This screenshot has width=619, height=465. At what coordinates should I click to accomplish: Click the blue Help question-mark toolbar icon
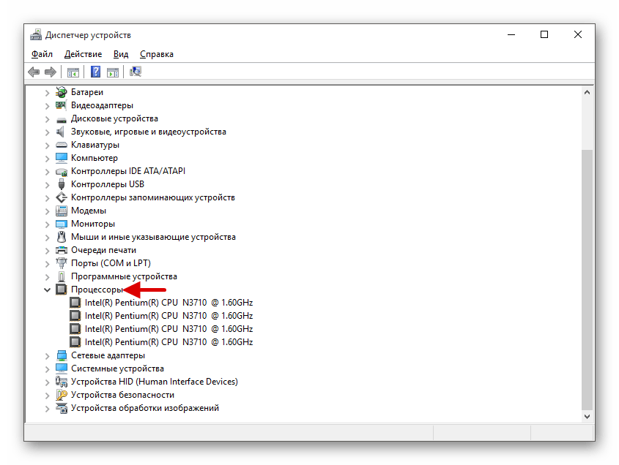click(x=95, y=72)
